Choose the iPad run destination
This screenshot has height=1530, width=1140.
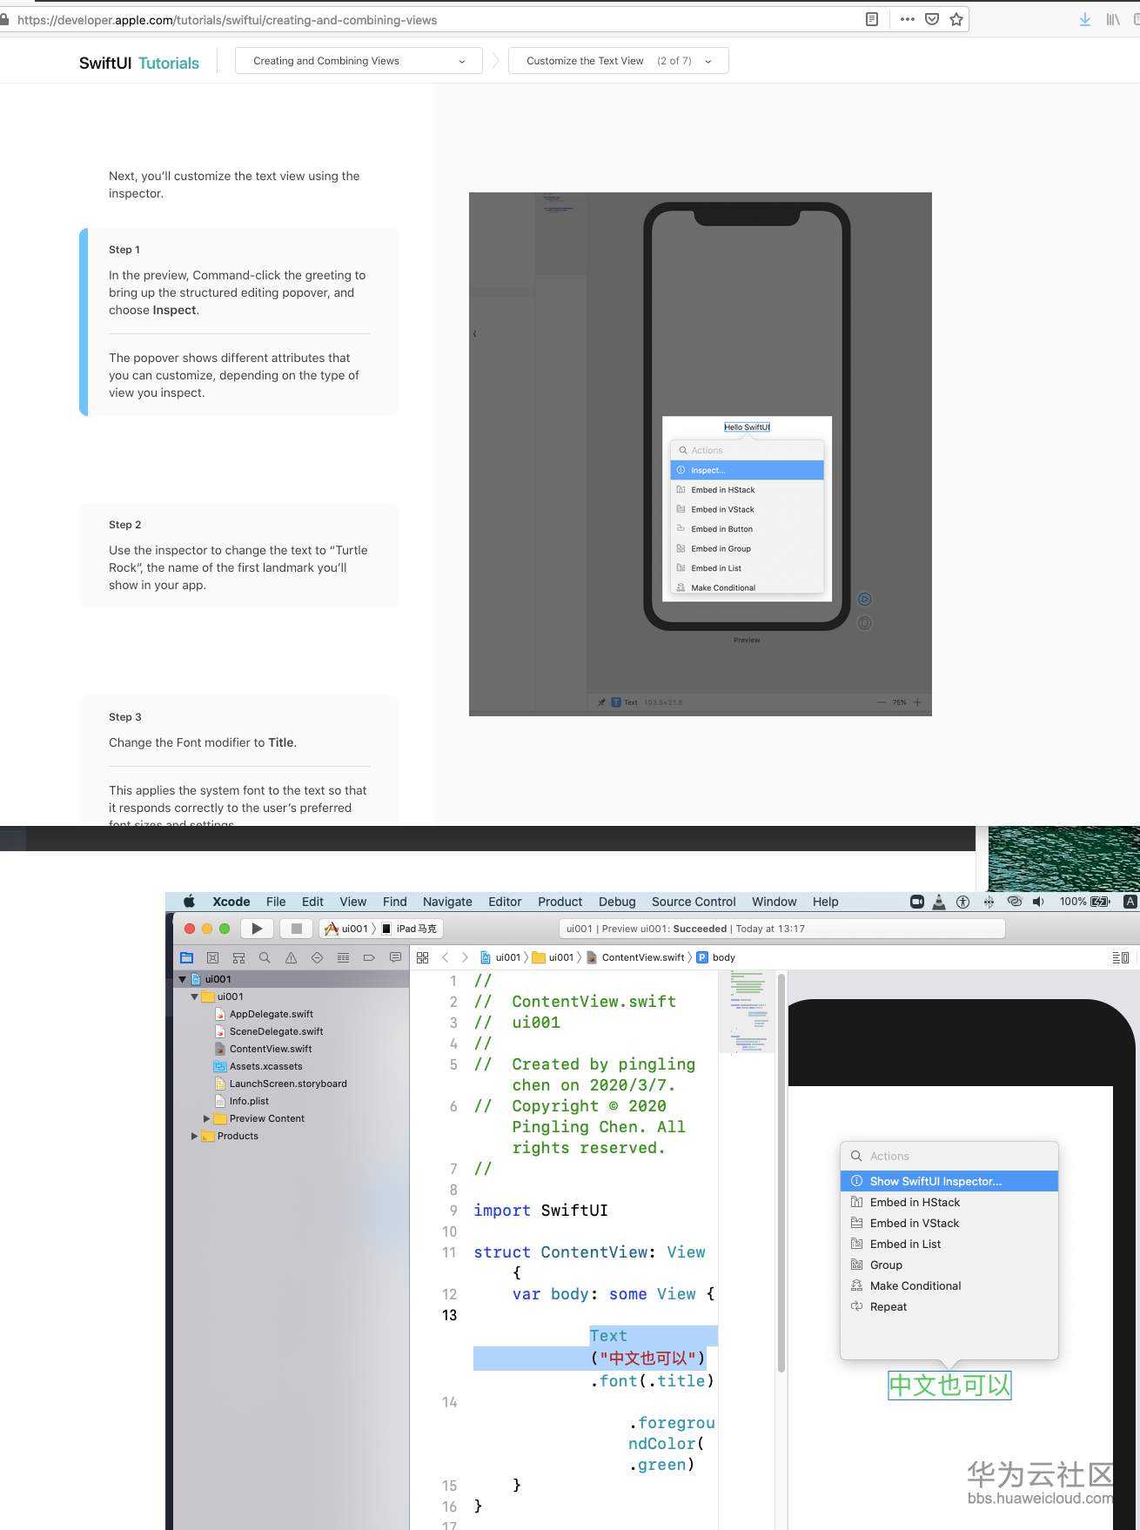pyautogui.click(x=410, y=929)
